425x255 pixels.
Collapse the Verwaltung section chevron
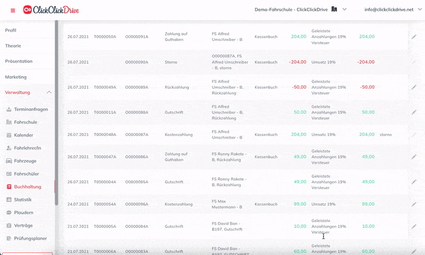(x=49, y=92)
